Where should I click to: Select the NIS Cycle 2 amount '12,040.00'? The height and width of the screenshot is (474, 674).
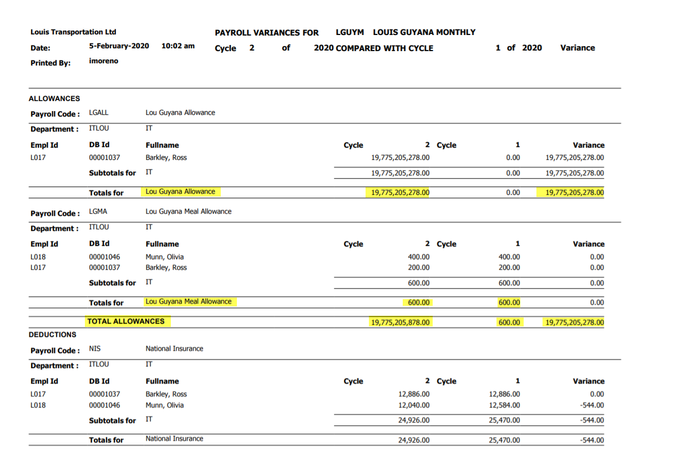pos(414,405)
